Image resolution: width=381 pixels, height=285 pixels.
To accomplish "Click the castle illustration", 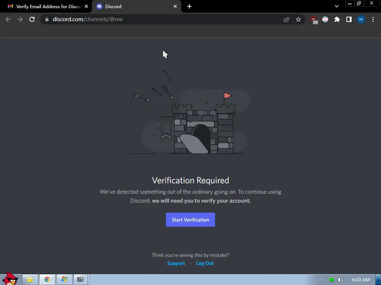I will [190, 112].
